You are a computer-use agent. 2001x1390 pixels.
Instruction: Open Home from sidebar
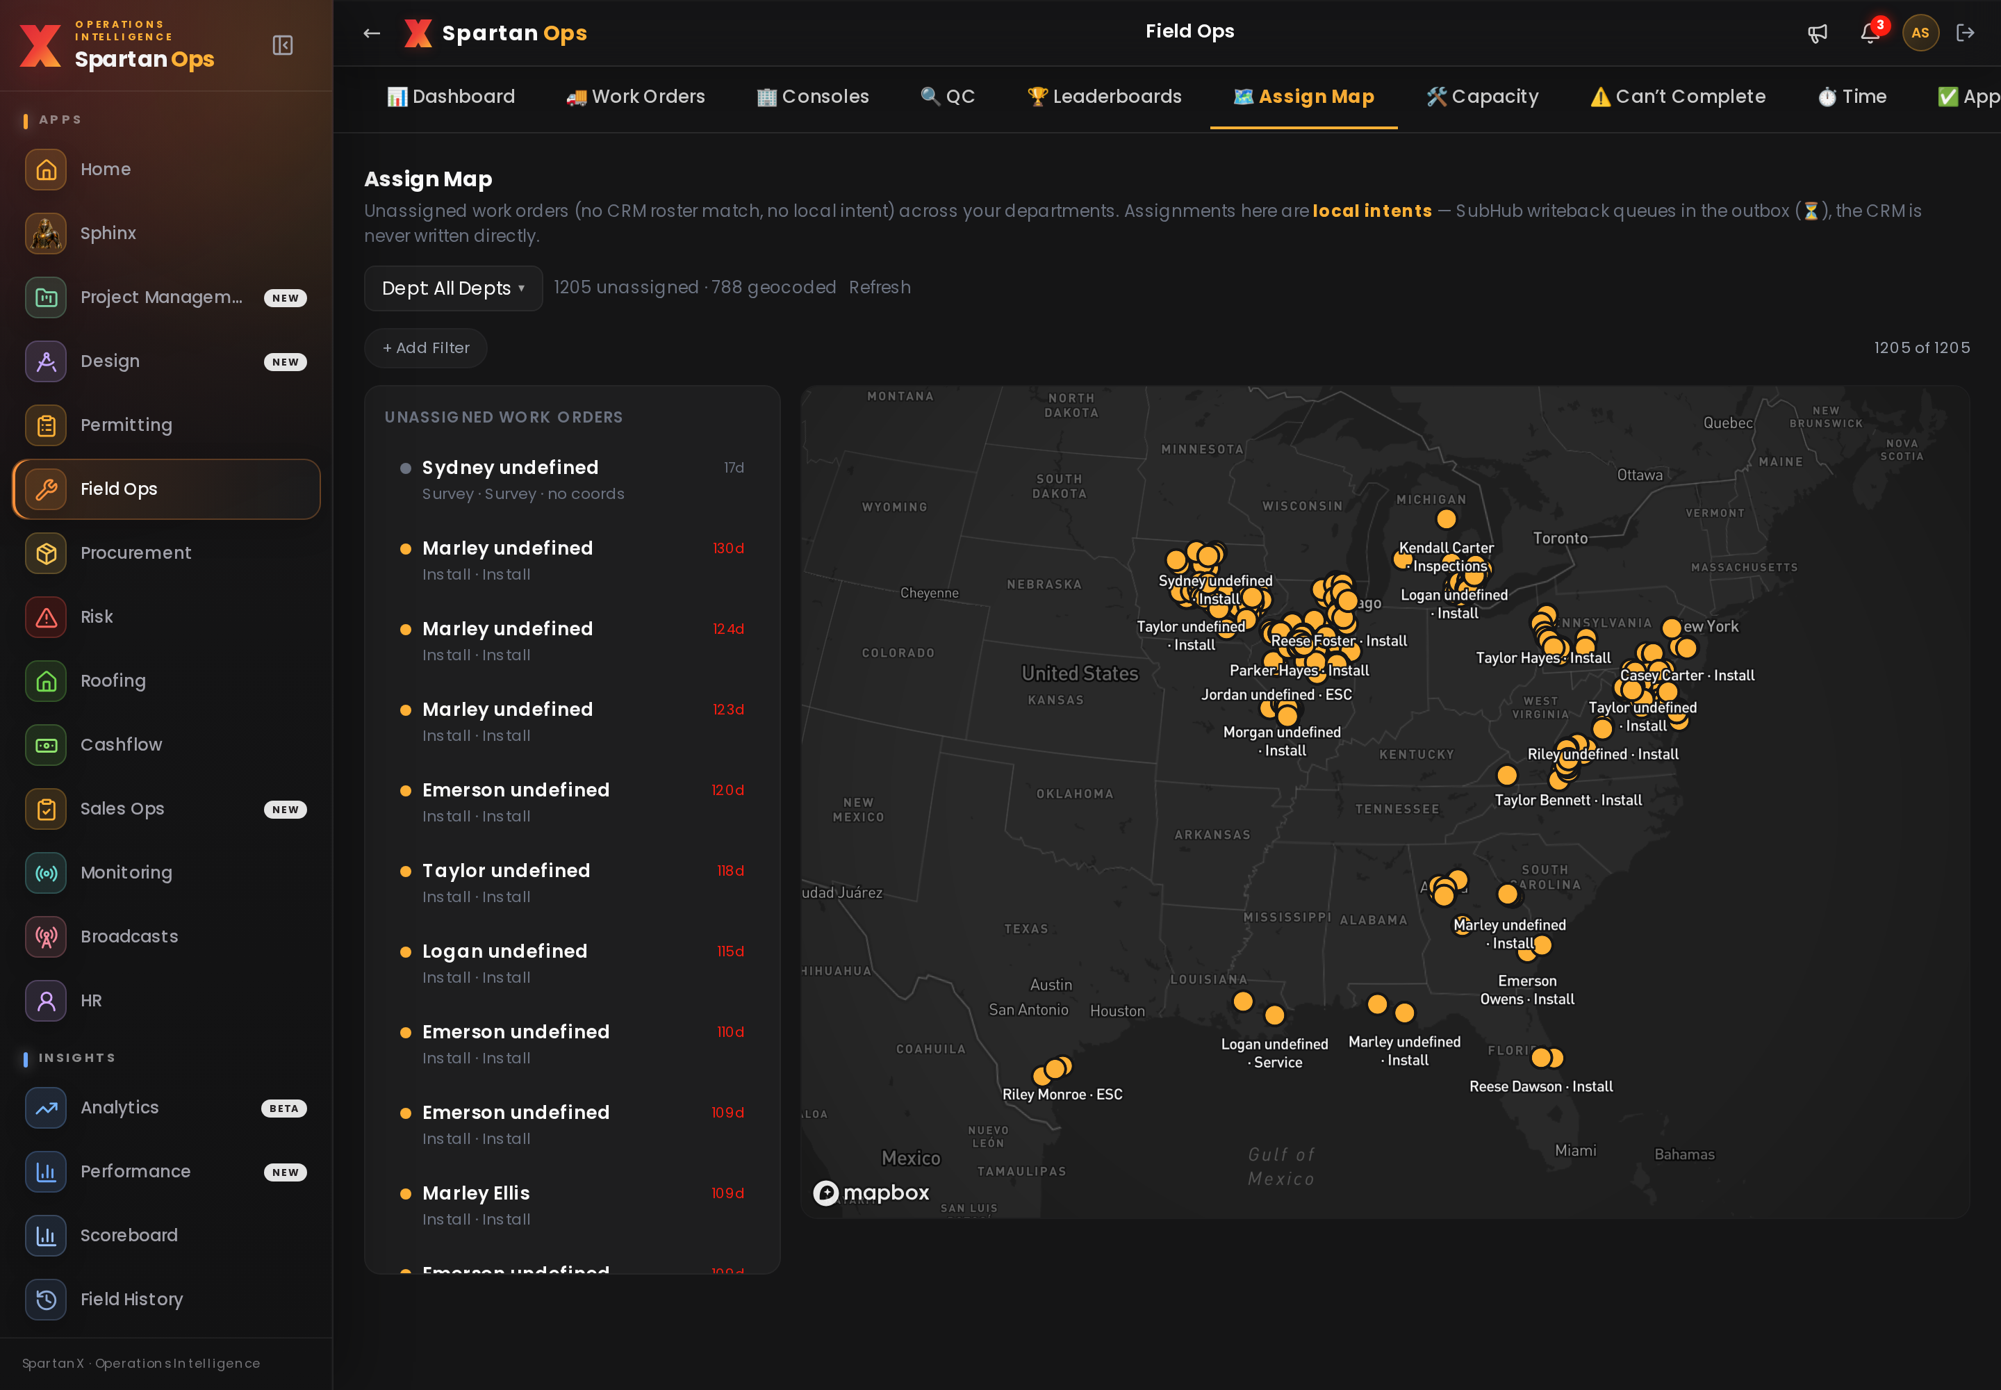click(166, 169)
